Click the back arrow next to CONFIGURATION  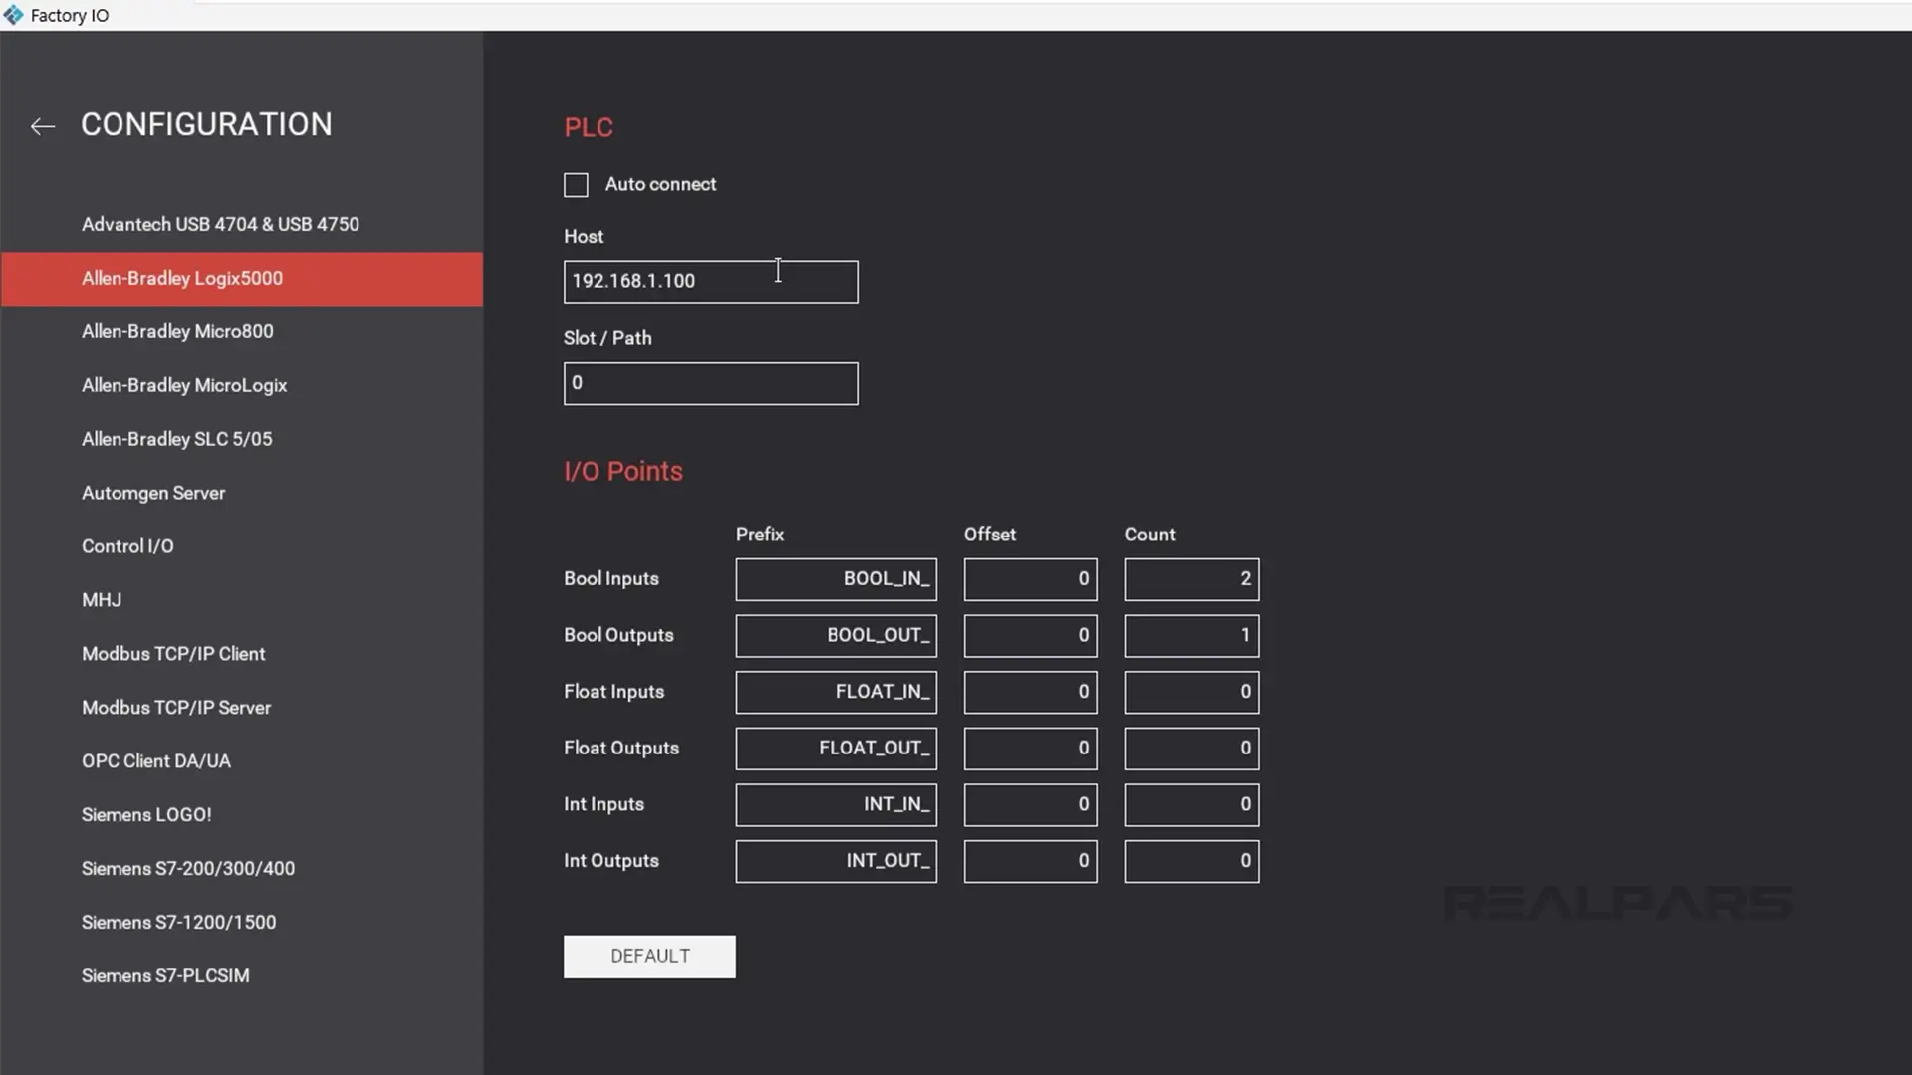point(42,126)
